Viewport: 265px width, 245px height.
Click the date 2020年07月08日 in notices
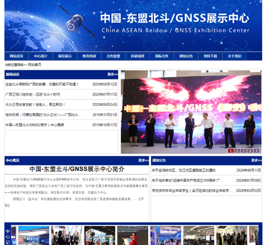[248, 180]
